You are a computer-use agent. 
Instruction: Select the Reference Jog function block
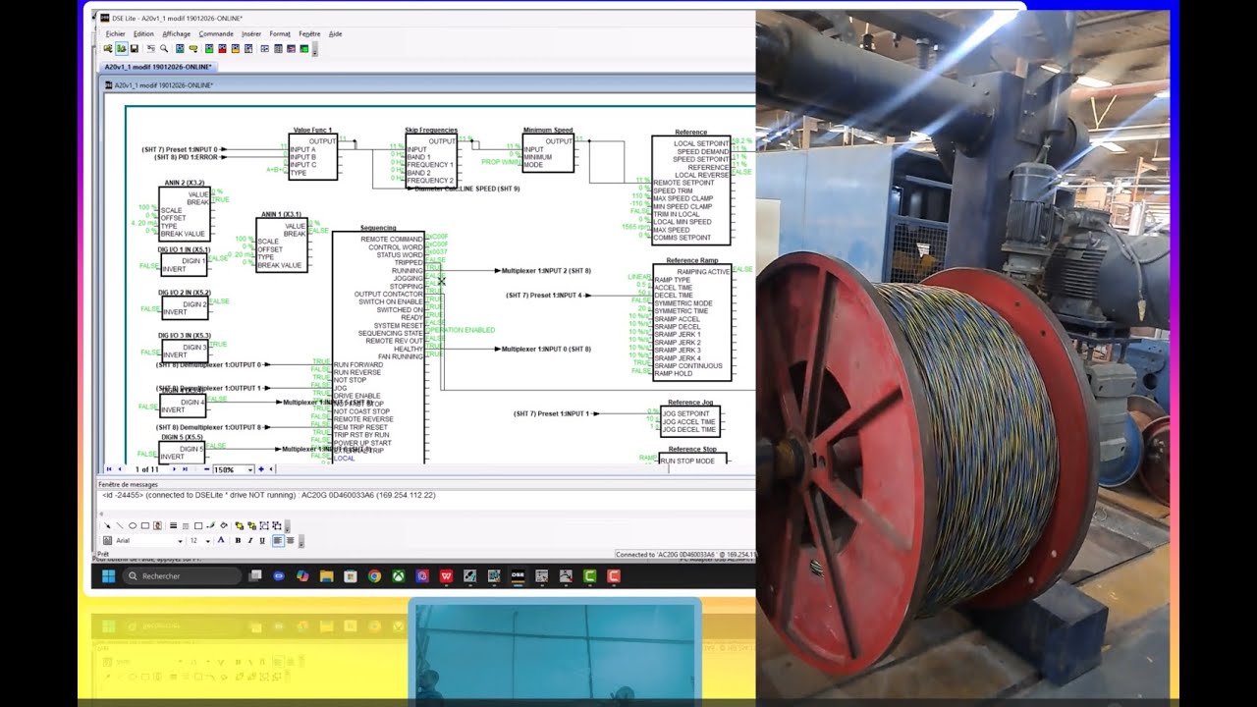coord(690,421)
